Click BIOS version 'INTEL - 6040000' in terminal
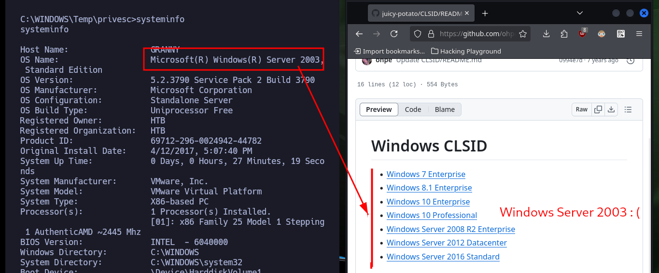Image resolution: width=659 pixels, height=273 pixels. [189, 242]
